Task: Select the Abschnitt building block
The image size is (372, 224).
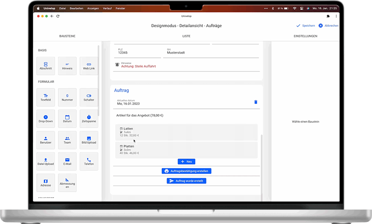Action: point(46,66)
